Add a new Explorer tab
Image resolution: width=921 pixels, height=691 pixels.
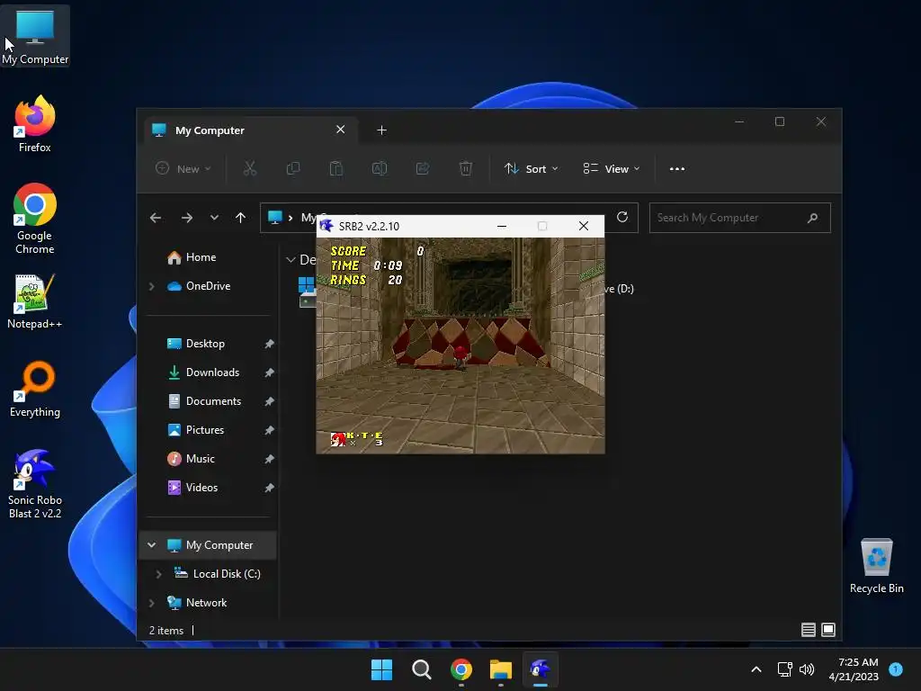pos(381,130)
